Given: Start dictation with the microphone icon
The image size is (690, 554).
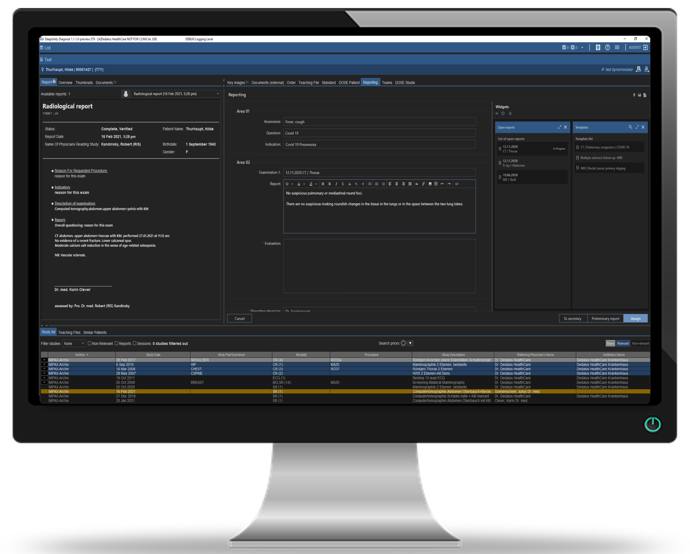Looking at the screenshot, I should 634,95.
